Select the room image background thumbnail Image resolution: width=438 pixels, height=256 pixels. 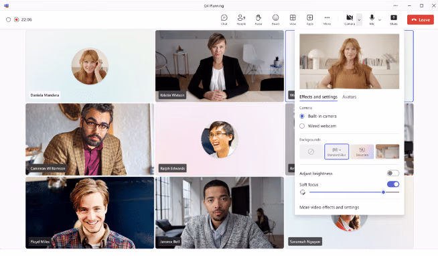coord(388,151)
